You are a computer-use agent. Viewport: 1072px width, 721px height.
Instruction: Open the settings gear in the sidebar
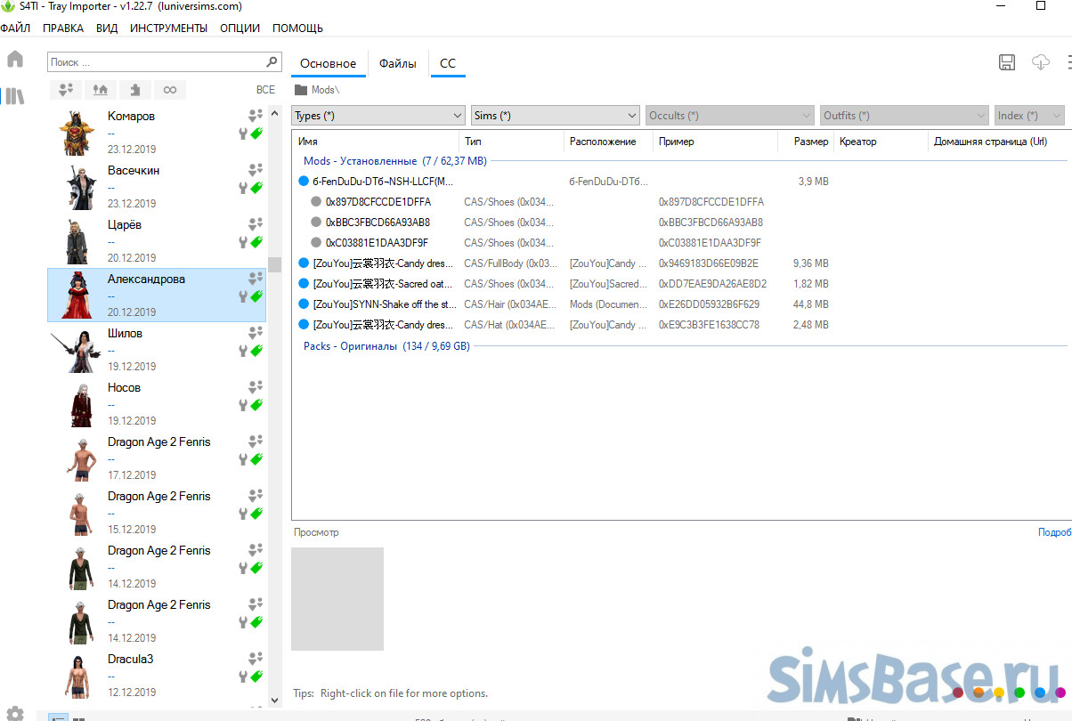[15, 713]
